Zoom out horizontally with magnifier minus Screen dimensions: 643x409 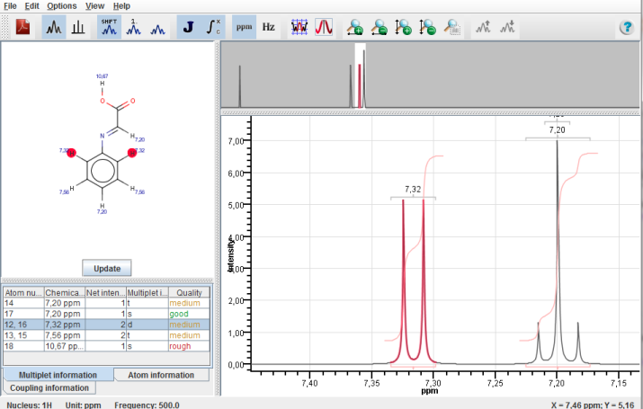coord(380,27)
